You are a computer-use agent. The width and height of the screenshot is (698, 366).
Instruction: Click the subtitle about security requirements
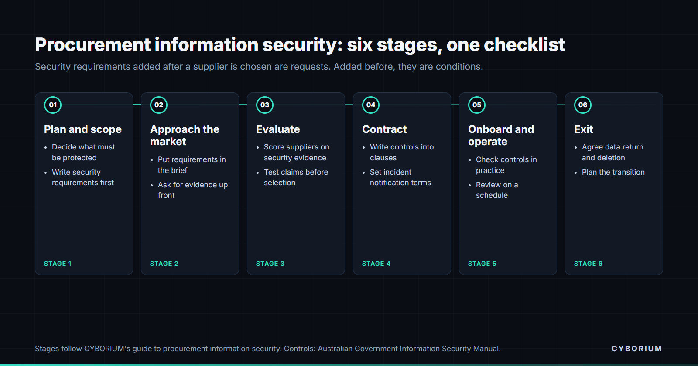259,67
